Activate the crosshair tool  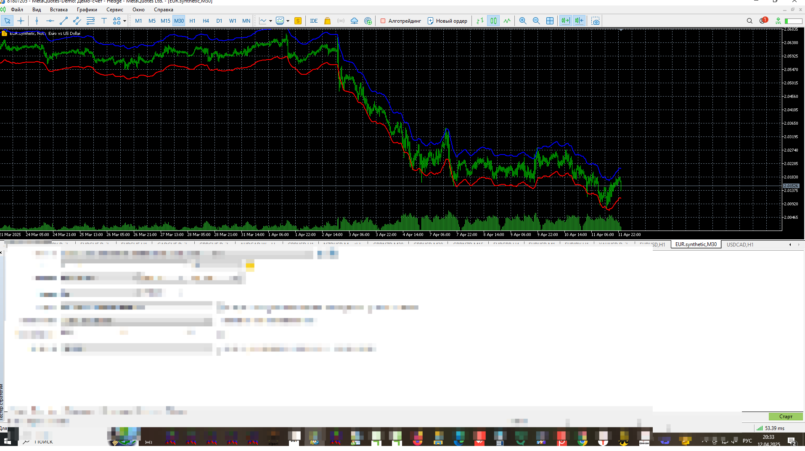coord(21,21)
